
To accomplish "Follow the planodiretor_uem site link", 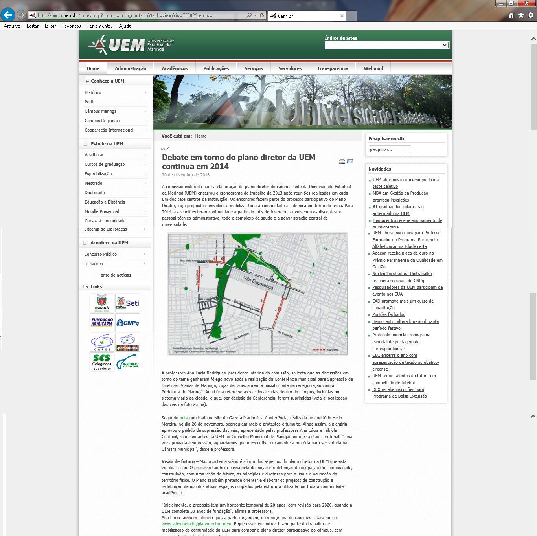I will (197, 524).
